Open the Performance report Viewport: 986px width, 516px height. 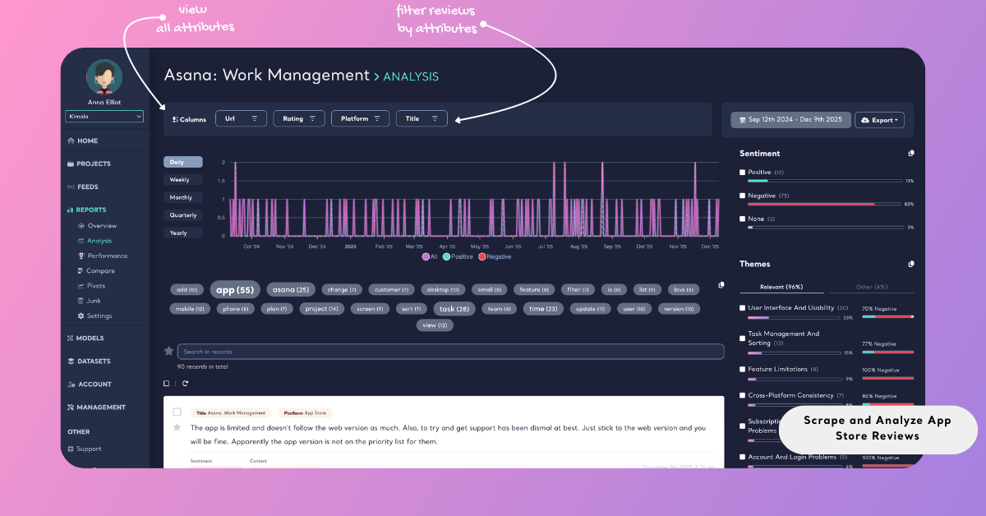coord(102,256)
